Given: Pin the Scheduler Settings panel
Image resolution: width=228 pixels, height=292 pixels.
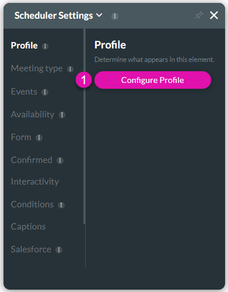Looking at the screenshot, I should pyautogui.click(x=199, y=15).
